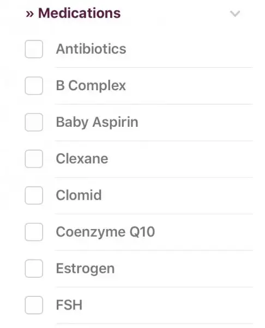
Task: Tick the FSH checkbox
Action: pos(34,305)
